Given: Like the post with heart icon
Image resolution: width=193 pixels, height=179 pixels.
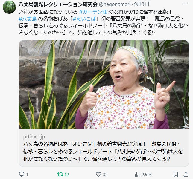Looking at the screenshot, I should click(x=98, y=174).
